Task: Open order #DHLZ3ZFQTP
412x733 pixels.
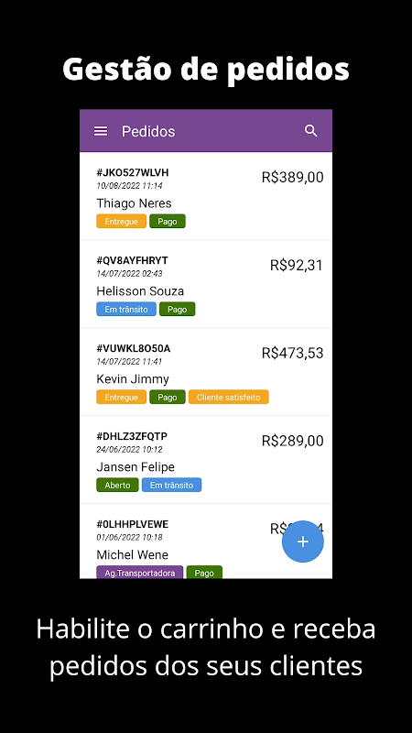Action: (205, 460)
